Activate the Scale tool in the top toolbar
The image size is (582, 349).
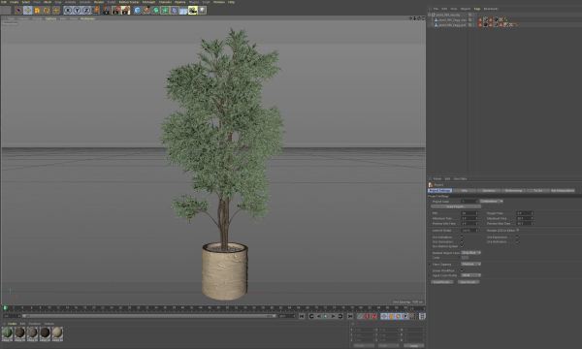37,11
